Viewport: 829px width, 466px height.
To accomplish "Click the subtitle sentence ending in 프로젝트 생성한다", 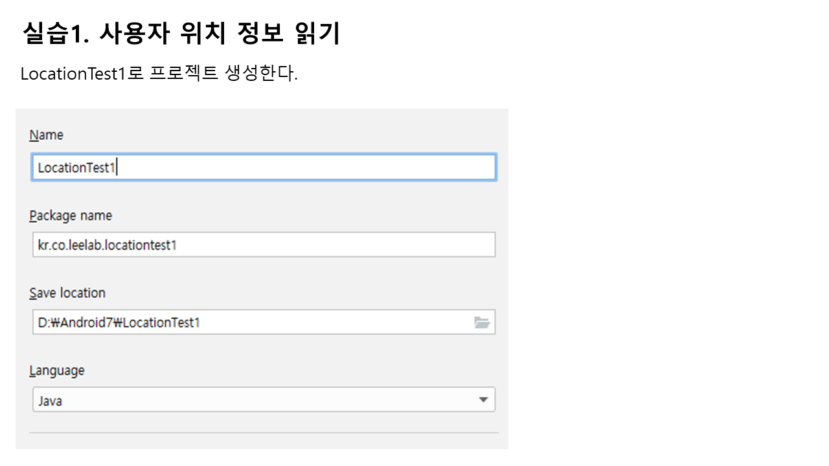I will [x=159, y=74].
